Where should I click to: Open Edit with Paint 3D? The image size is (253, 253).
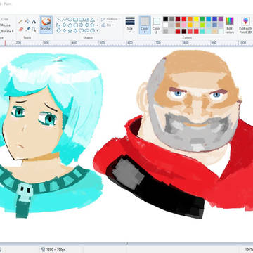click(245, 25)
